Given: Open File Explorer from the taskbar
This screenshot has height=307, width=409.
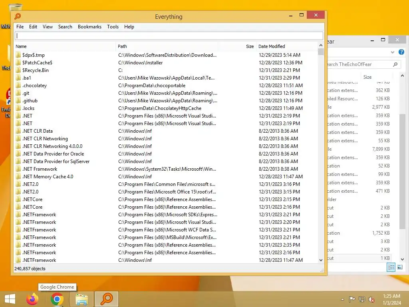Looking at the screenshot, I should tap(81, 299).
